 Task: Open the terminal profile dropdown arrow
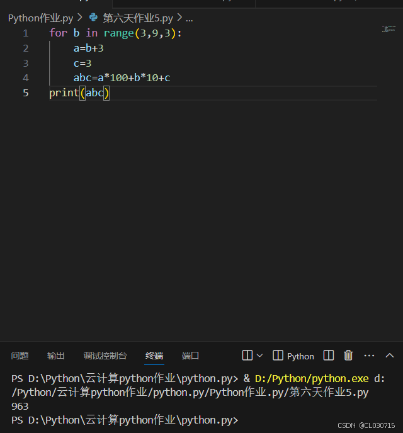pyautogui.click(x=259, y=356)
